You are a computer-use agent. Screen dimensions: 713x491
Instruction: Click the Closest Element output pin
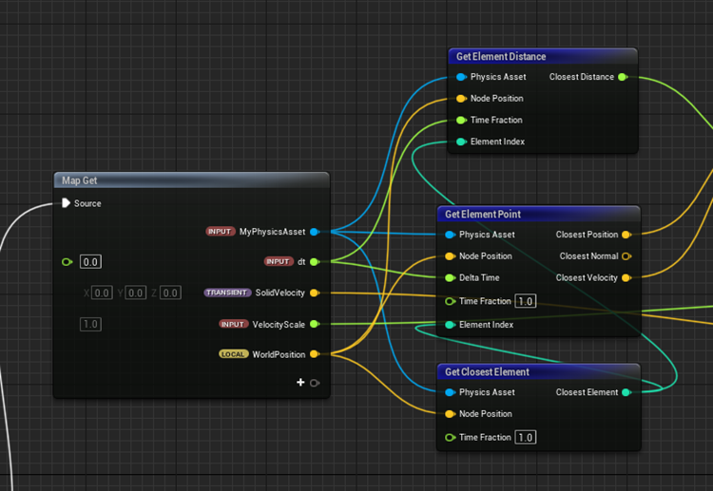click(x=626, y=392)
